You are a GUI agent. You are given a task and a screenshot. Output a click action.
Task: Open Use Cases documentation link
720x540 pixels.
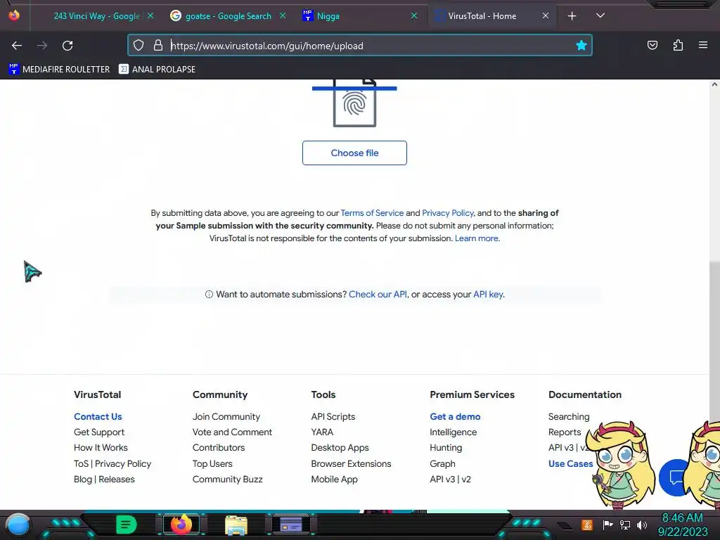point(571,464)
